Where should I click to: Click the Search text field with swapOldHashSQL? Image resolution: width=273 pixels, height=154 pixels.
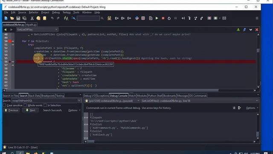tap(44, 101)
